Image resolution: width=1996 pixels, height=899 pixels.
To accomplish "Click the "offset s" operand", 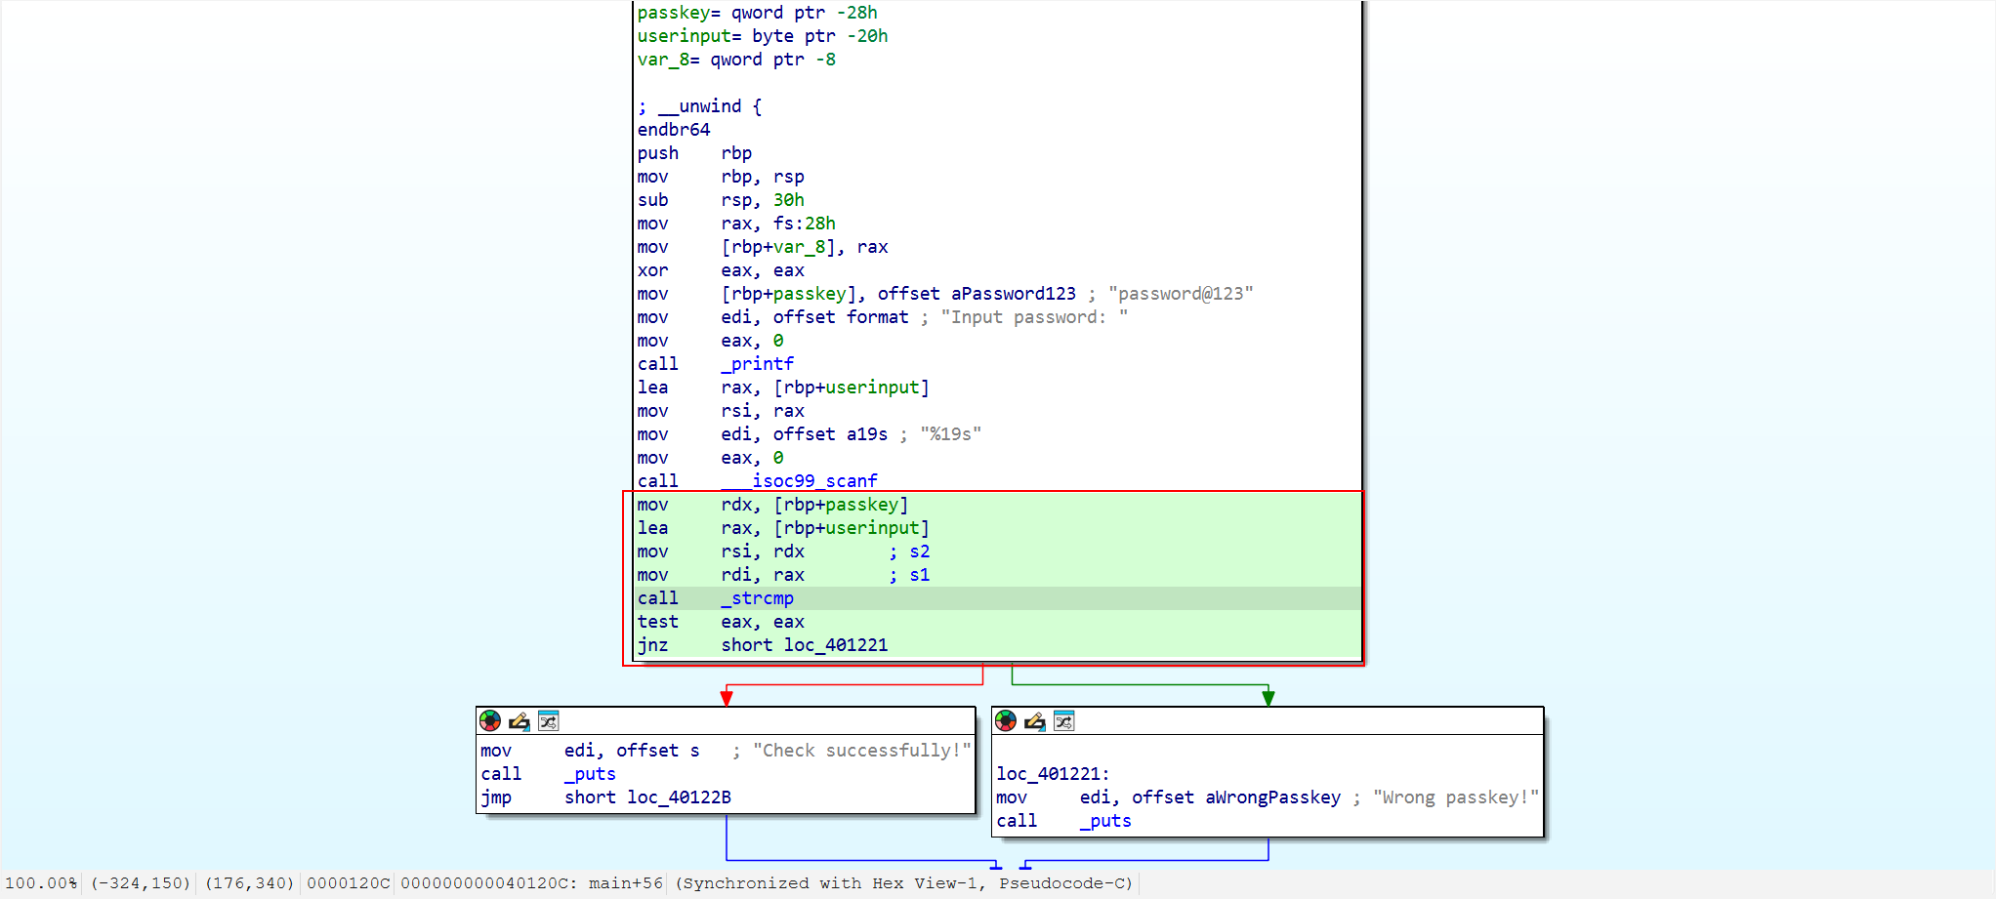I will (x=658, y=751).
